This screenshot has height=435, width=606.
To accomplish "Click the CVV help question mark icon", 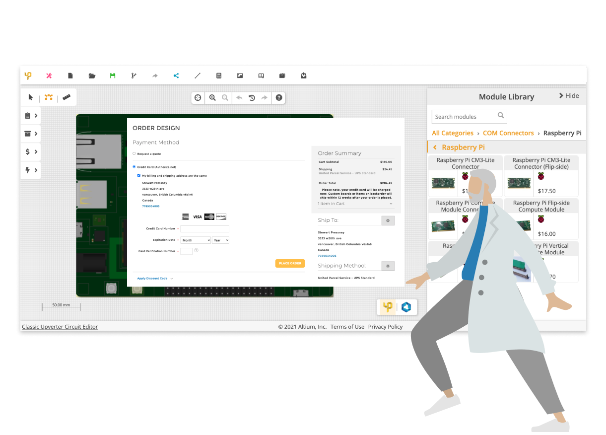I will (x=196, y=250).
